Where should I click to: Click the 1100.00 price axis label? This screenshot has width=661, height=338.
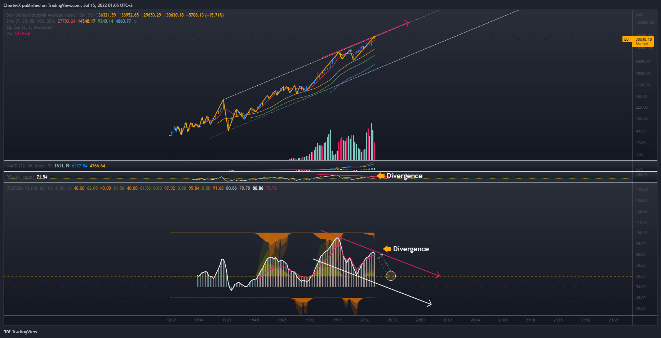(x=643, y=85)
